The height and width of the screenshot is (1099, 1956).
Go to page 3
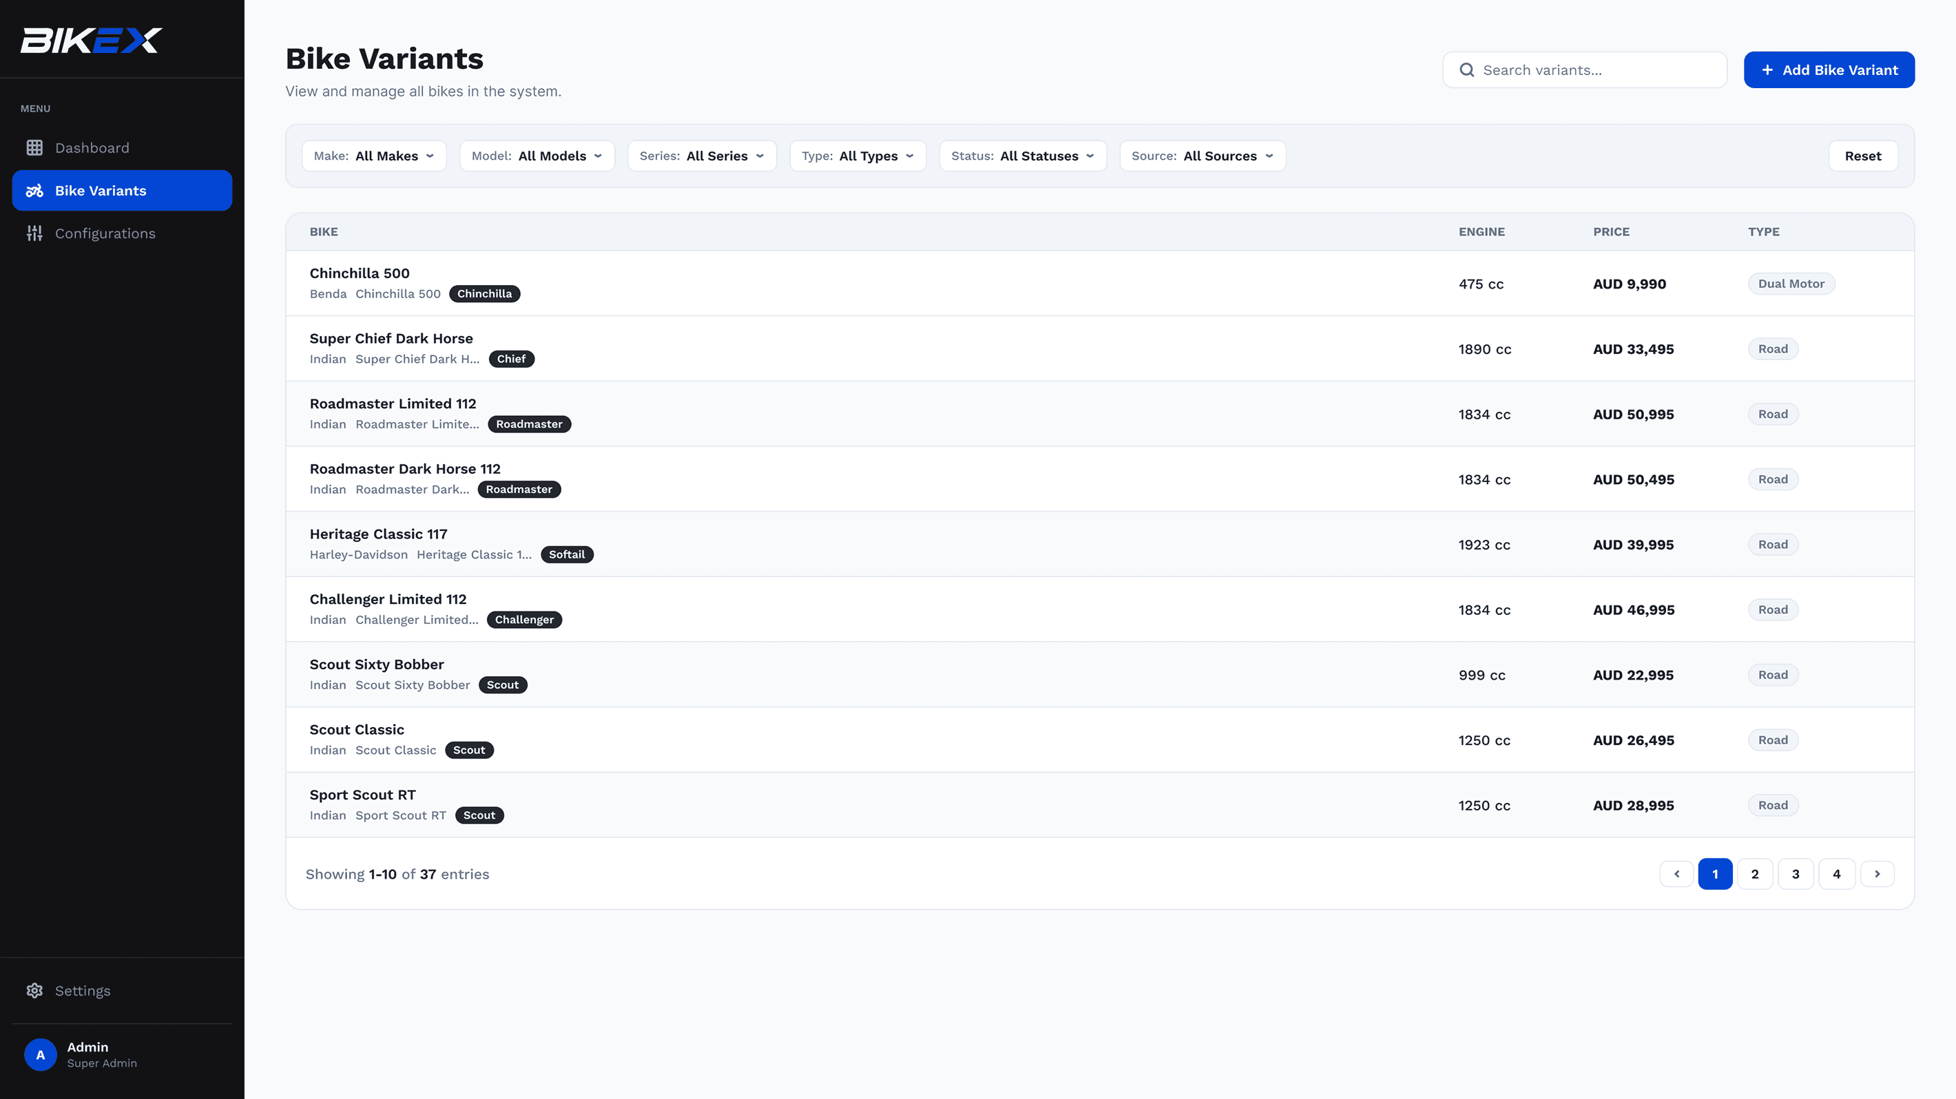click(x=1796, y=875)
